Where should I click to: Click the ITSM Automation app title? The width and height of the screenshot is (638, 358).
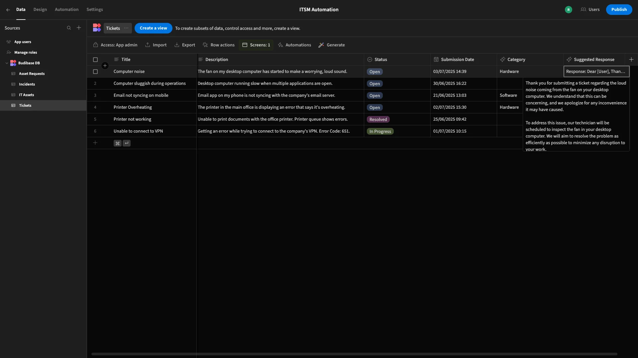(319, 10)
